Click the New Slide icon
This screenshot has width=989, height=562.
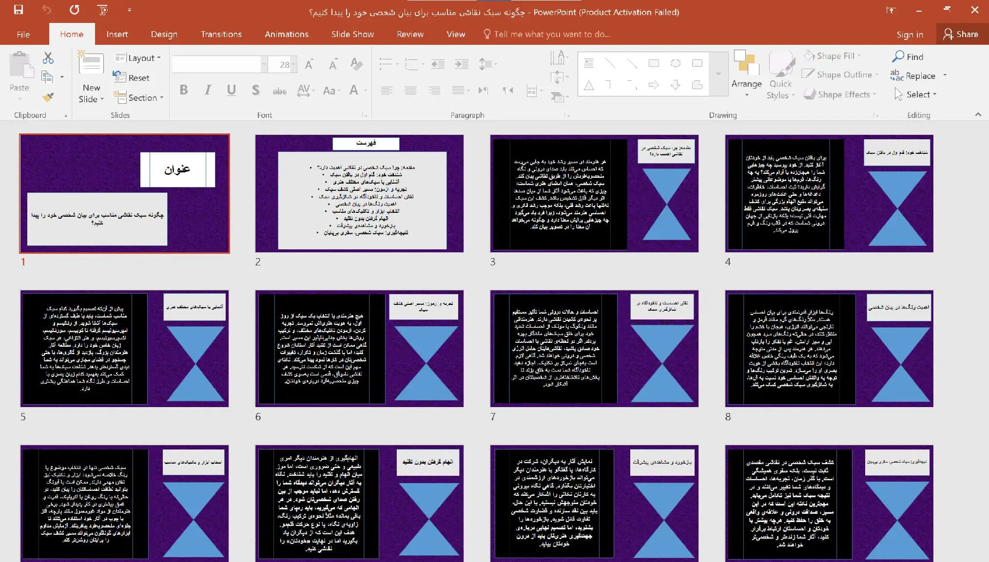[91, 64]
